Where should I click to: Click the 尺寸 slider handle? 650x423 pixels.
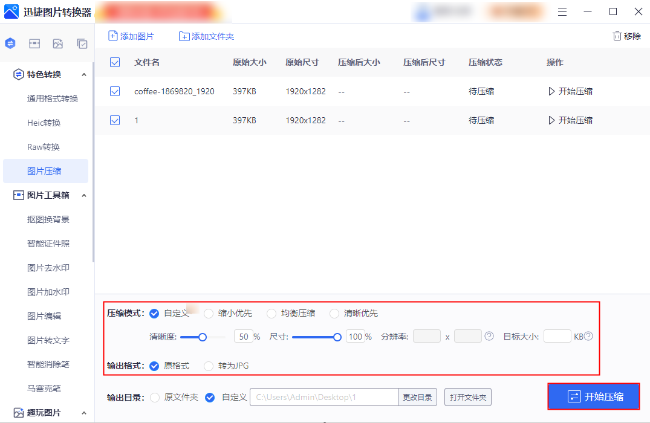pyautogui.click(x=337, y=337)
